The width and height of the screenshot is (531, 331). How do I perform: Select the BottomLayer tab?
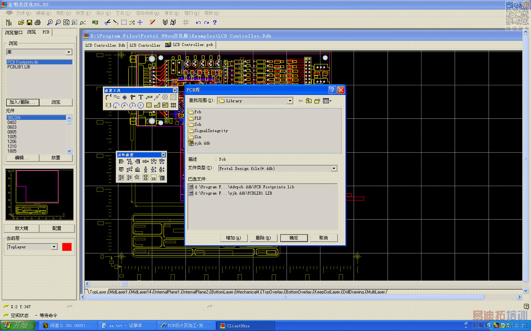(222, 292)
